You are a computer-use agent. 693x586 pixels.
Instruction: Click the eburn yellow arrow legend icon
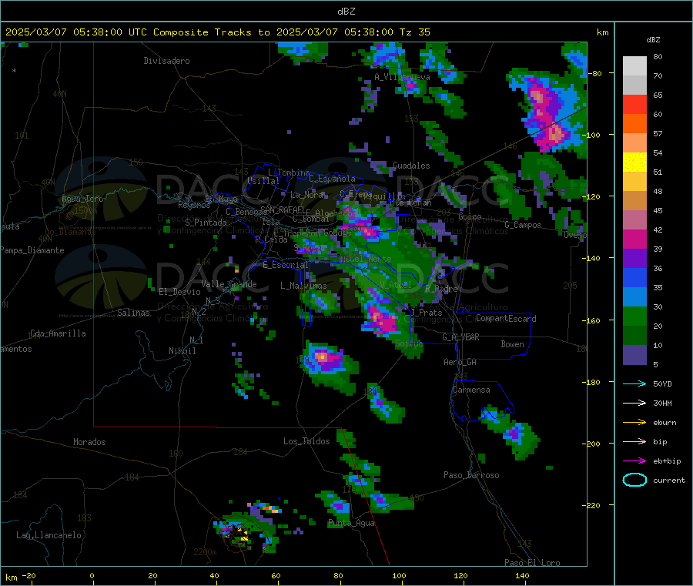(634, 423)
